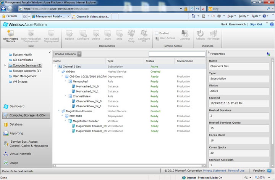
Task: Click the Delete deployment icon
Action: (x=96, y=33)
